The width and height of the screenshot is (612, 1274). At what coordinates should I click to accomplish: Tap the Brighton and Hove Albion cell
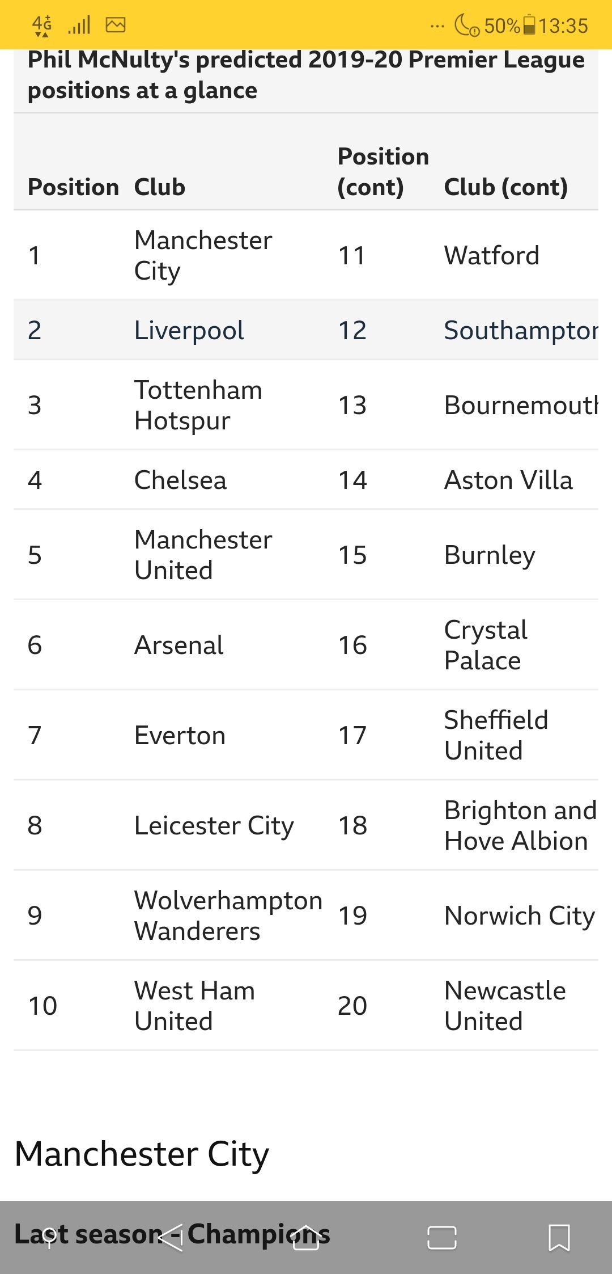pyautogui.click(x=520, y=825)
